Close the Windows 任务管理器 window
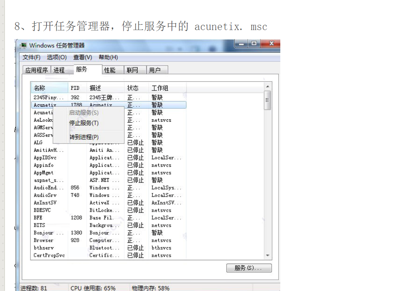 [x=271, y=44]
